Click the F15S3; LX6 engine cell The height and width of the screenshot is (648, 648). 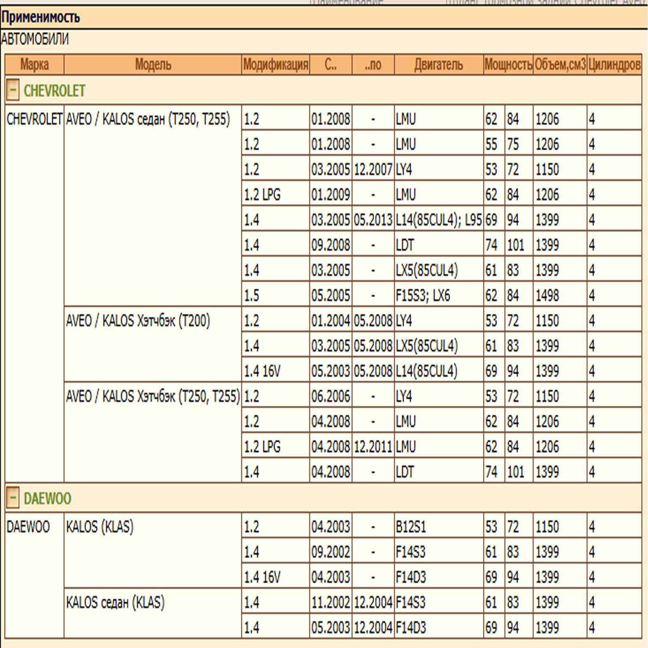[x=423, y=296]
